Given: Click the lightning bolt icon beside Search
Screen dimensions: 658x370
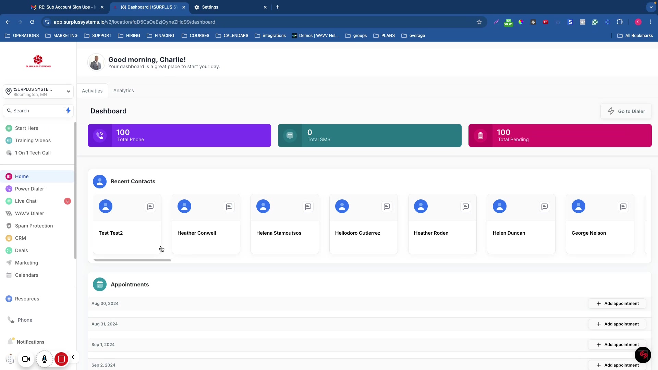Looking at the screenshot, I should point(68,111).
